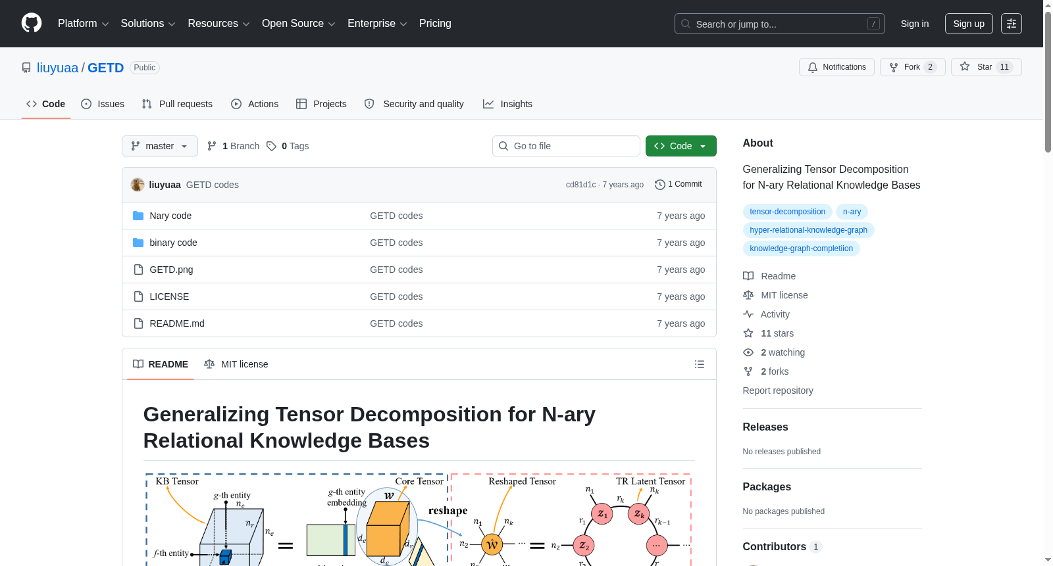Click the fork icon beside 2 forks
Image resolution: width=1053 pixels, height=566 pixels.
[x=748, y=371]
